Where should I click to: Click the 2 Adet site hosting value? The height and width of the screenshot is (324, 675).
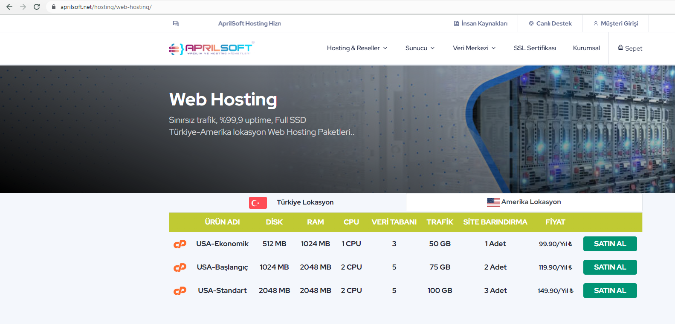point(495,267)
